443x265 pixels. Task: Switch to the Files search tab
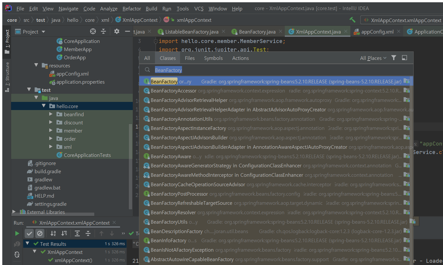190,58
